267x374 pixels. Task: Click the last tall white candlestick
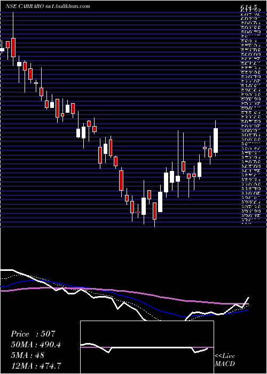point(216,140)
